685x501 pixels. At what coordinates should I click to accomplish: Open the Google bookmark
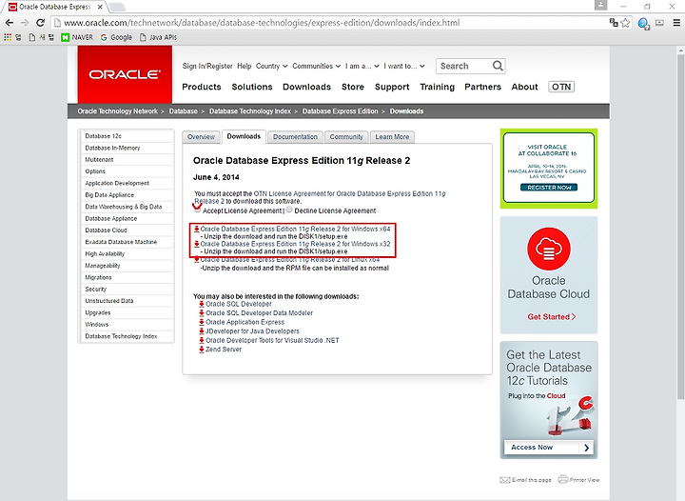[x=116, y=37]
